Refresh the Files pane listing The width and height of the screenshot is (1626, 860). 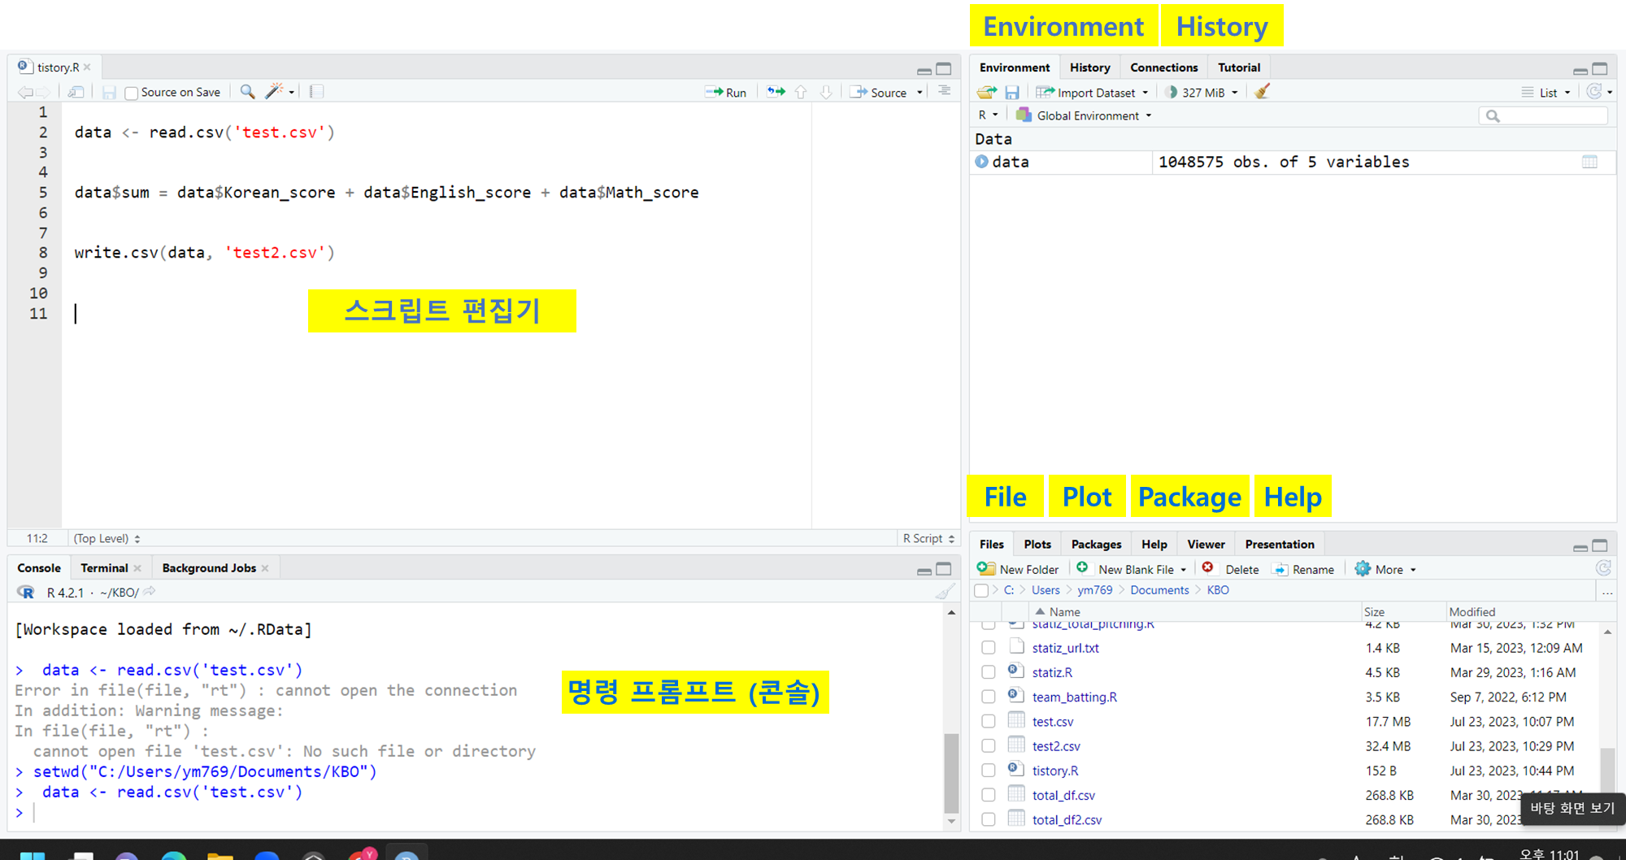(x=1603, y=568)
